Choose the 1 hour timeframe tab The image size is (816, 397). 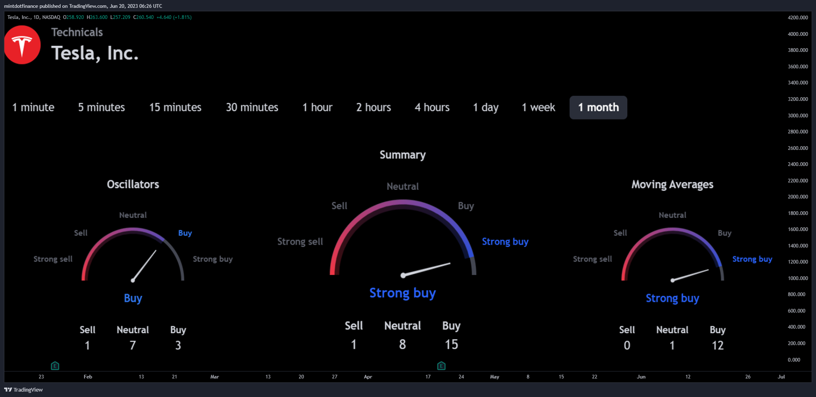click(x=317, y=107)
